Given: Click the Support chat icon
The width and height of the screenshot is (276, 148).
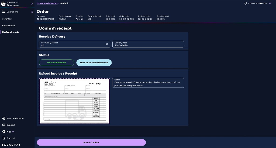Looking at the screenshot, I should 4,125.
